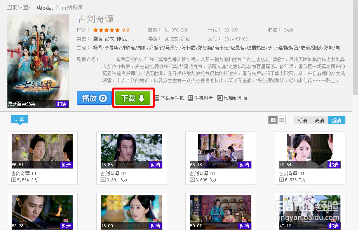Click the green 下载 download button
Screen dimensions: 359x230
point(133,98)
